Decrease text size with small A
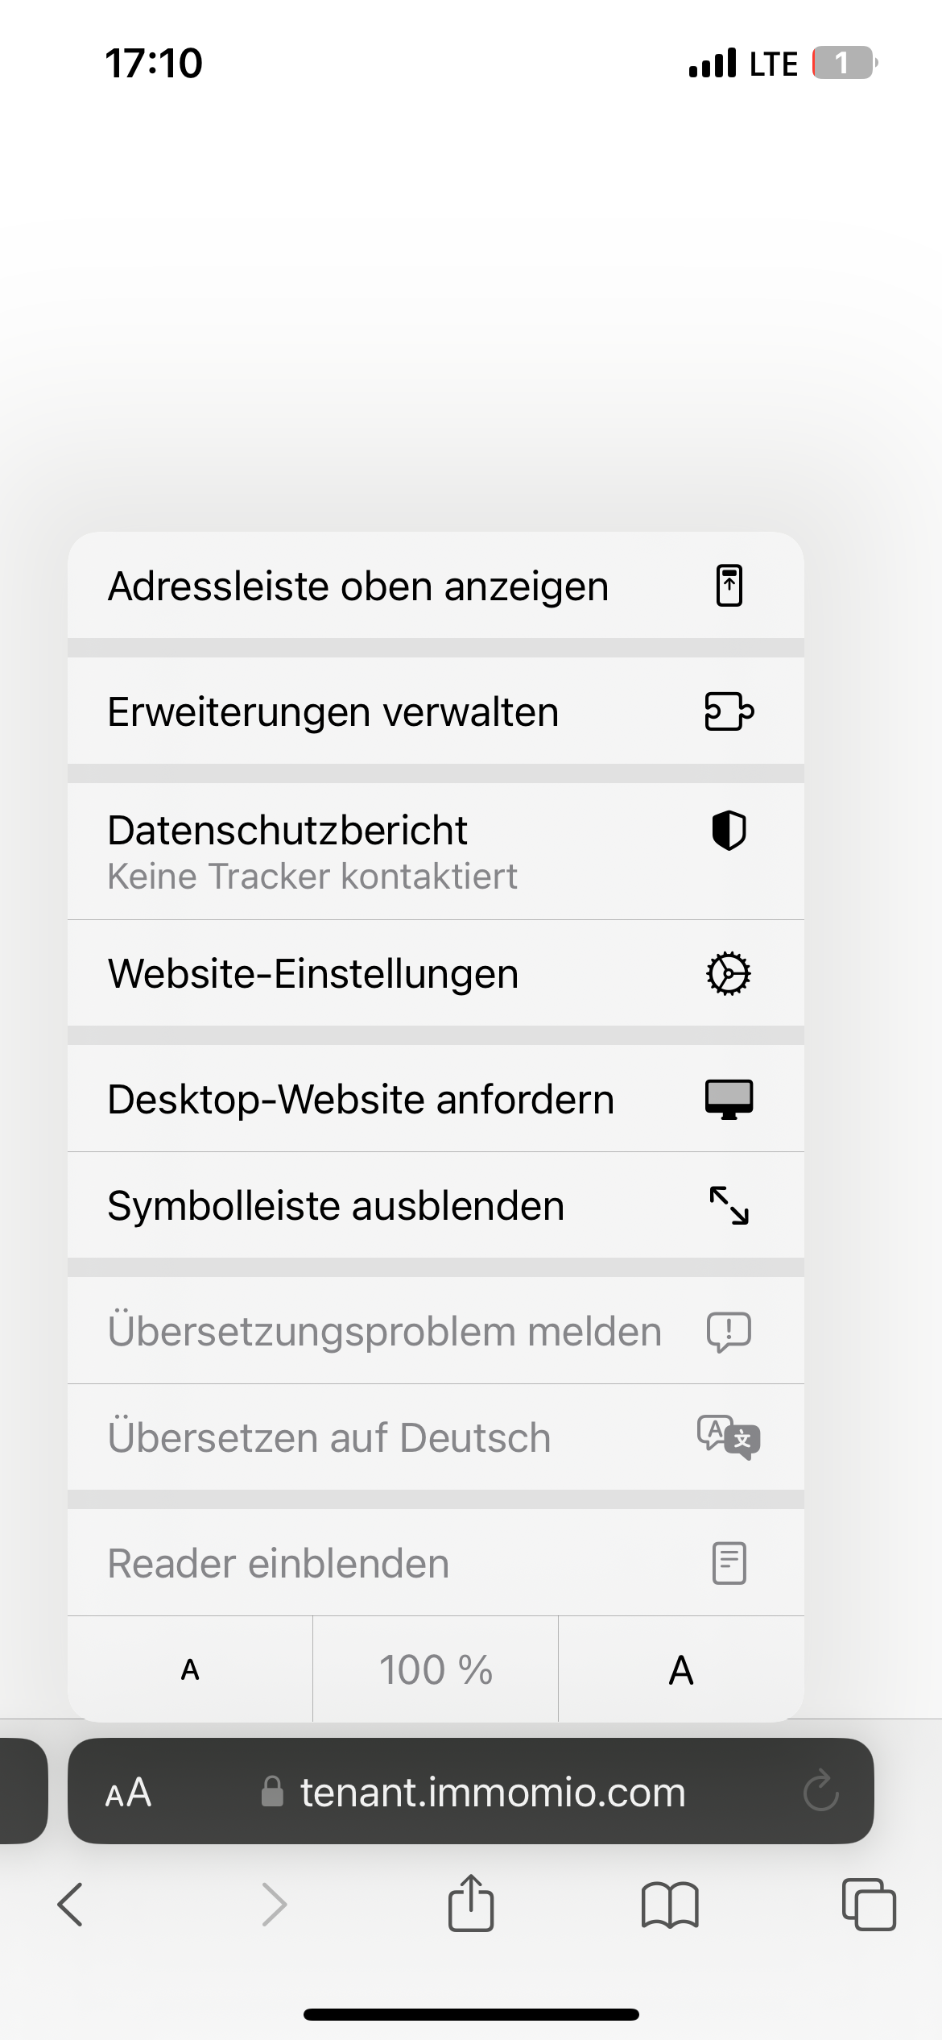942x2040 pixels. point(190,1669)
